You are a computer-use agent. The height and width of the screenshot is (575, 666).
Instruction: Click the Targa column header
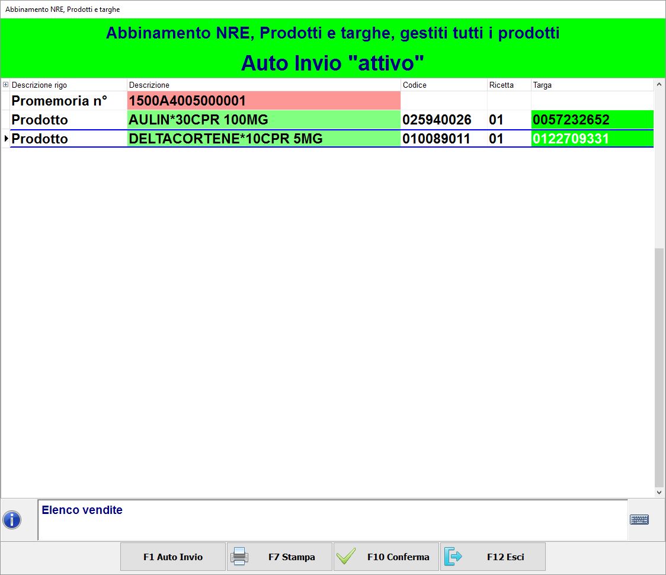pyautogui.click(x=593, y=85)
